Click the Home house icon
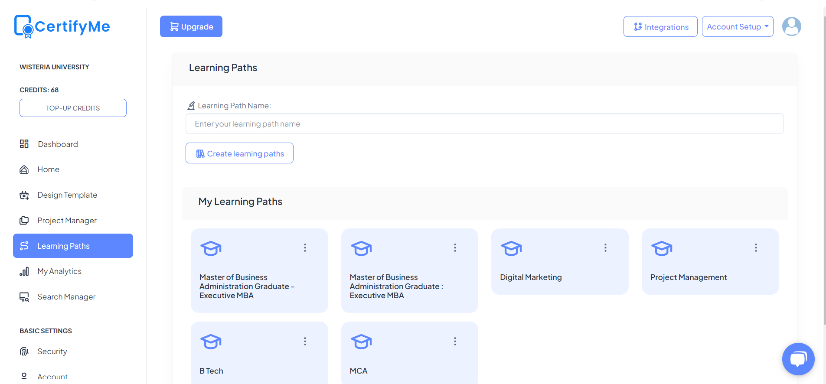The width and height of the screenshot is (826, 384). tap(24, 169)
